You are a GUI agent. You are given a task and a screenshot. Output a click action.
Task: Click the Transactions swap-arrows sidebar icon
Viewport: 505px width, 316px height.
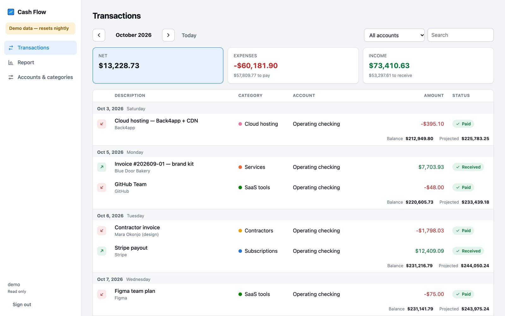tap(11, 48)
